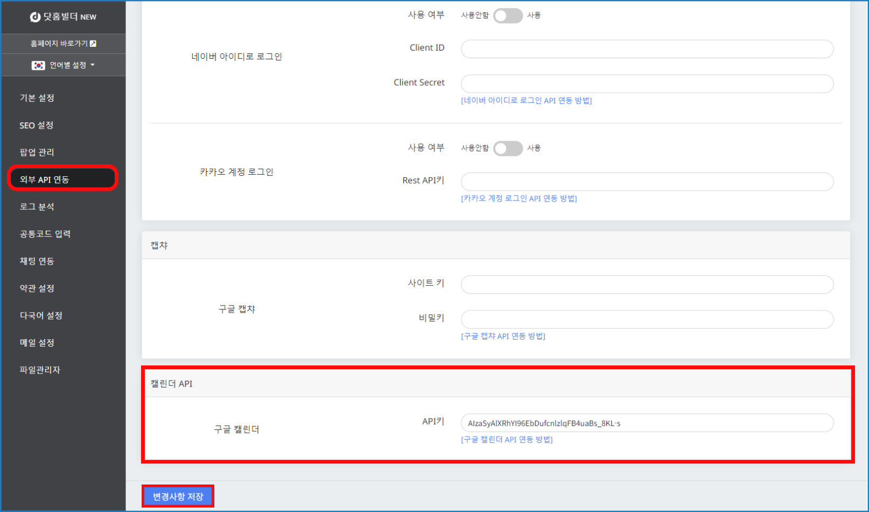Open the 파일관리자 menu

[40, 370]
